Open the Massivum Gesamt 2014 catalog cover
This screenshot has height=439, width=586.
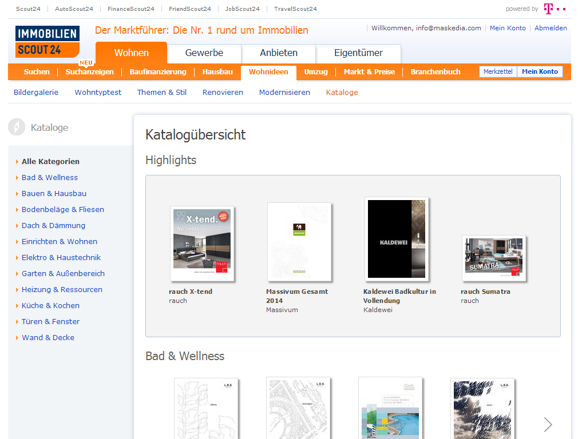pyautogui.click(x=299, y=242)
